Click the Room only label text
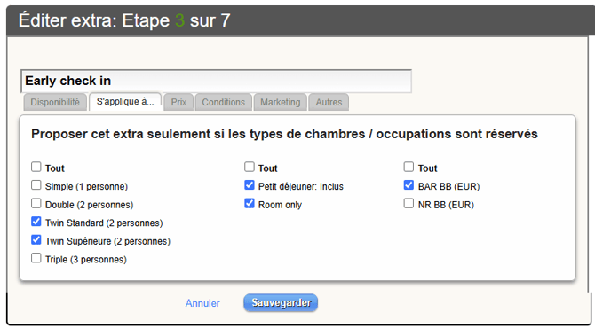The width and height of the screenshot is (595, 328). click(x=280, y=205)
